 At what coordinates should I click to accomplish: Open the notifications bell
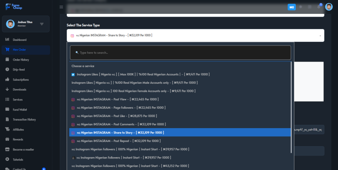(319, 7)
